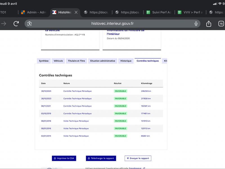
Task: Click the date 02/01/2014
Action: click(x=46, y=136)
